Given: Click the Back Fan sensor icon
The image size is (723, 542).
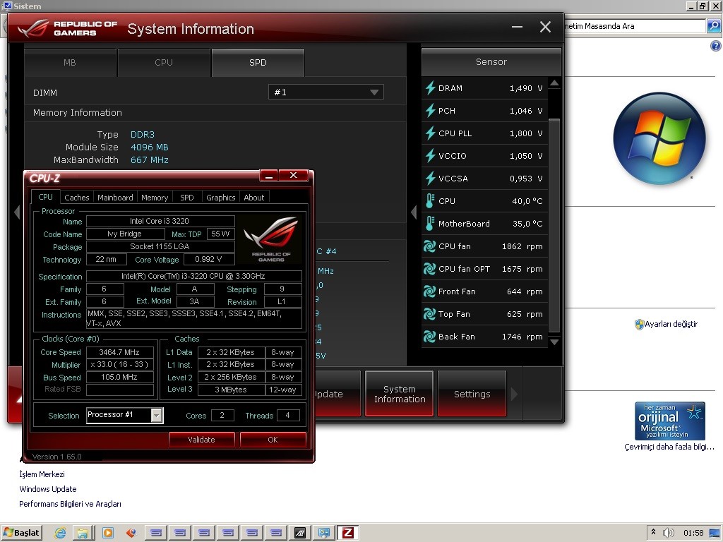Looking at the screenshot, I should point(430,337).
